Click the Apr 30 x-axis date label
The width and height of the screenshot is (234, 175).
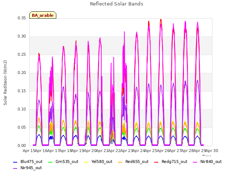coord(212,151)
